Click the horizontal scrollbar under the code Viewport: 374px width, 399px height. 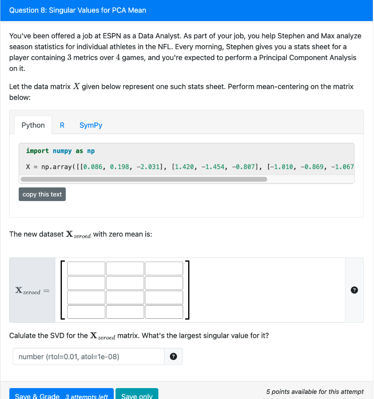(144, 179)
